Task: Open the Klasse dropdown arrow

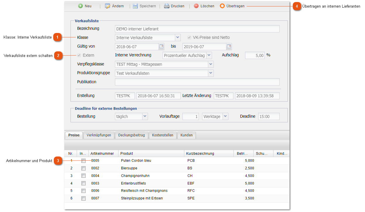Action: [178, 37]
